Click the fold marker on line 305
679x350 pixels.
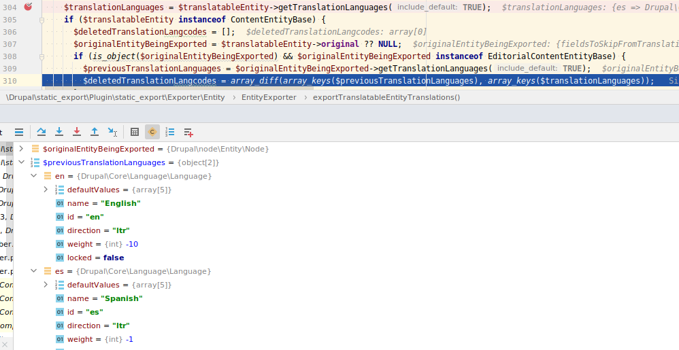tap(42, 20)
